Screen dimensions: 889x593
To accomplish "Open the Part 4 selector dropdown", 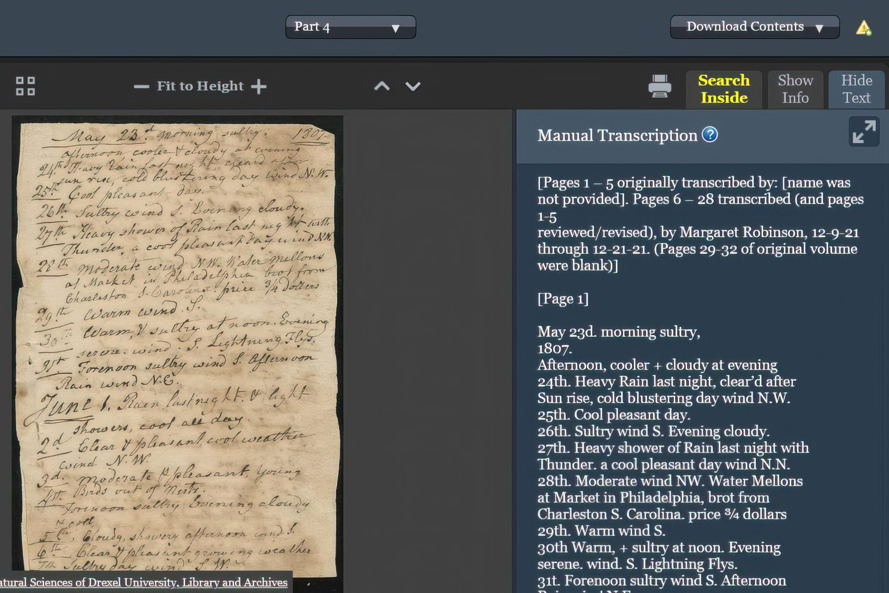I will click(x=350, y=27).
